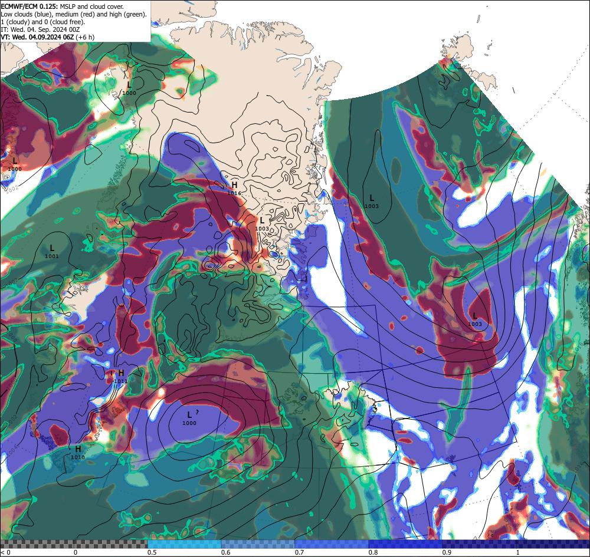Click the 'H 1016' high pressure marker
This screenshot has width=590, height=557.
tap(234, 188)
